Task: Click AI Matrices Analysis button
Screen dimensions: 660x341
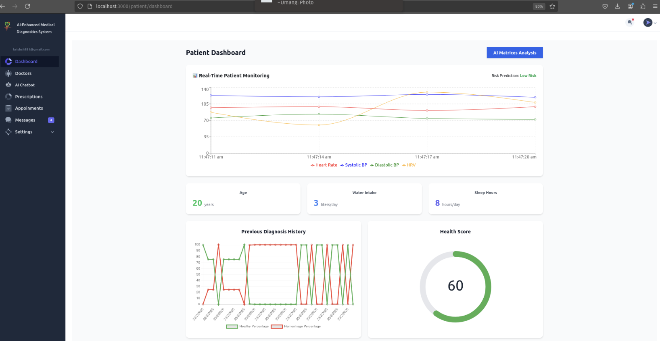Action: click(514, 53)
